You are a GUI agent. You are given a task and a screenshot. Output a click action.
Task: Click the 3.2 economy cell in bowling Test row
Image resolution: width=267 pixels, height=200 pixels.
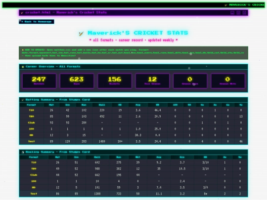[x=182, y=194]
